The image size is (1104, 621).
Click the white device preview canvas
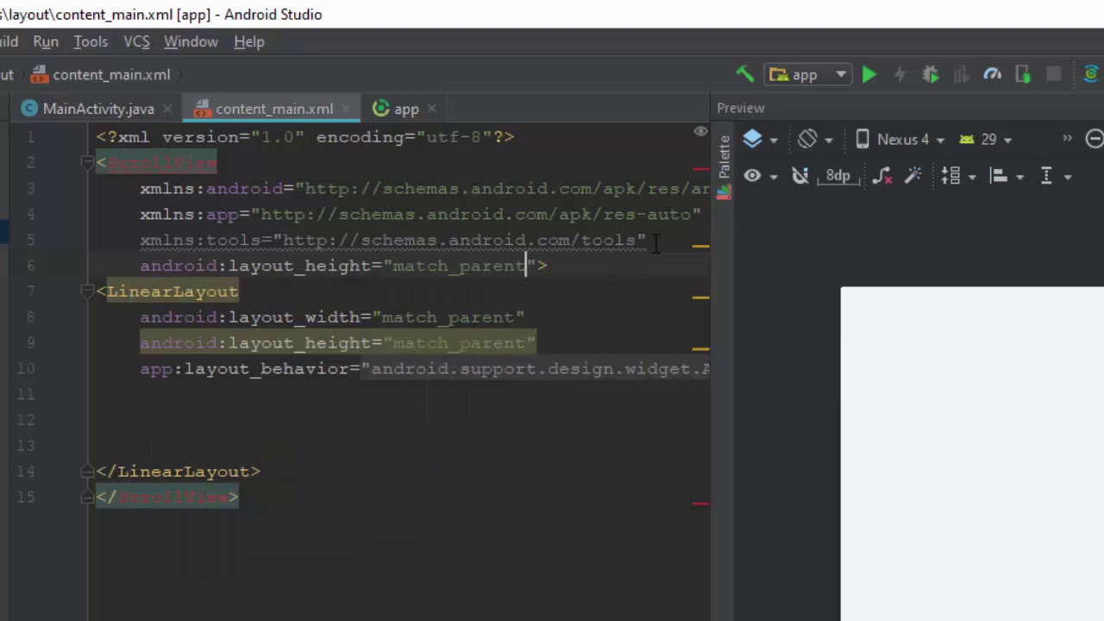coord(972,454)
